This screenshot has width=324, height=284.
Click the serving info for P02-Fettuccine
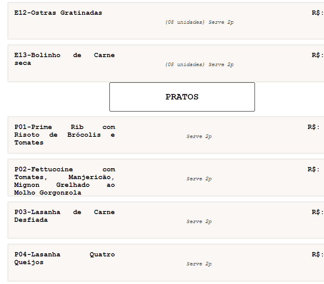pyautogui.click(x=199, y=179)
